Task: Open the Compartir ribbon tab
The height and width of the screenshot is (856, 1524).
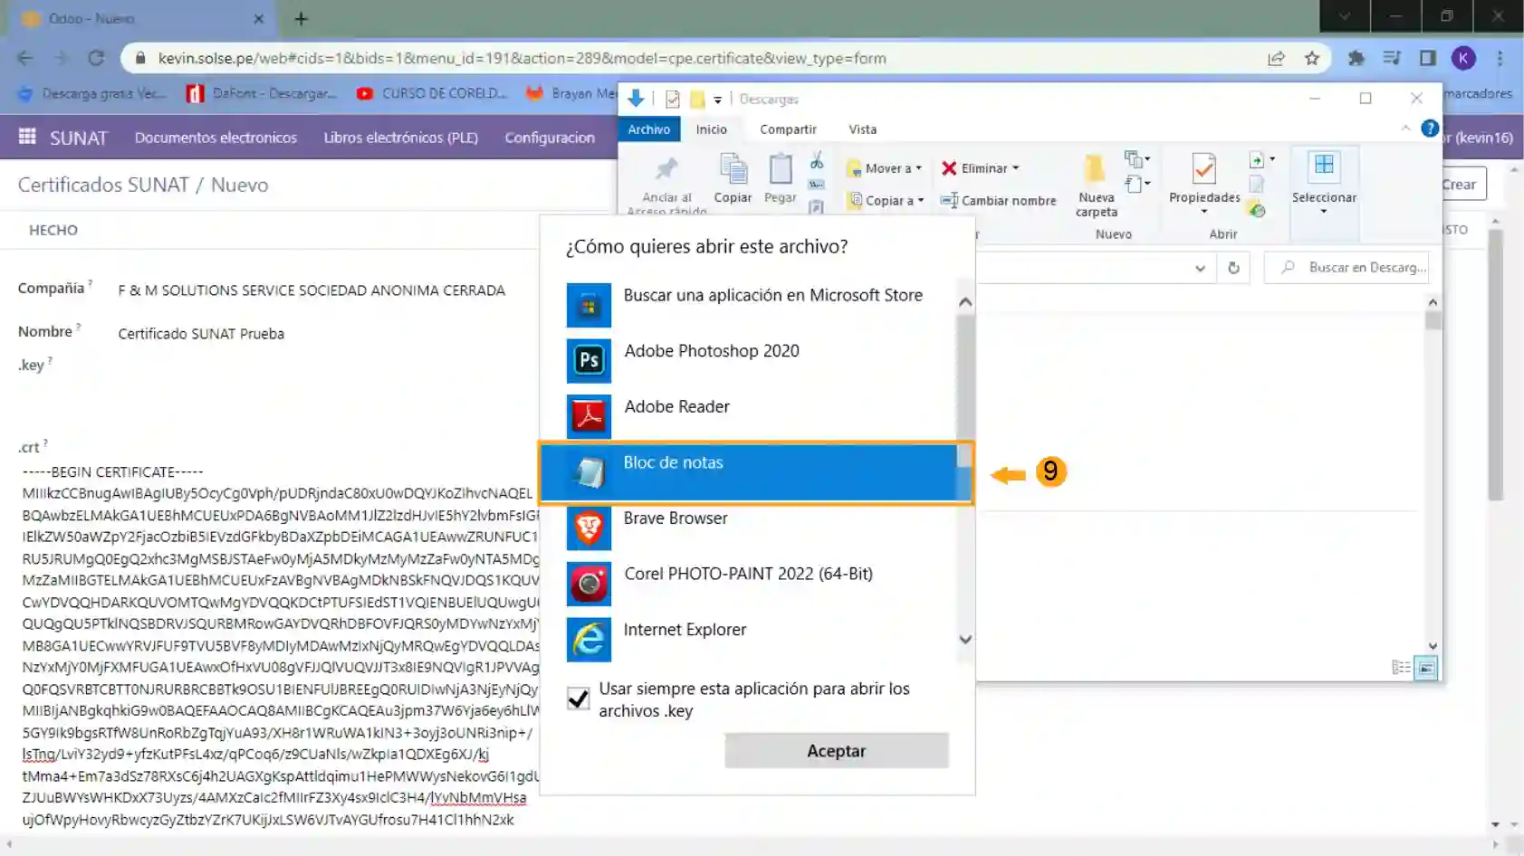Action: [x=788, y=129]
